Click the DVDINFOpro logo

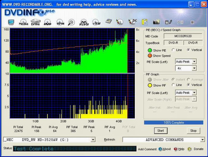coord(29,13)
